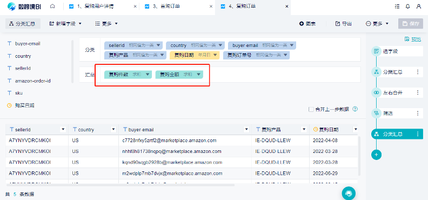This screenshot has height=200, width=428.
Task: Open the 复购日期 date format dropdown
Action: coord(215,55)
